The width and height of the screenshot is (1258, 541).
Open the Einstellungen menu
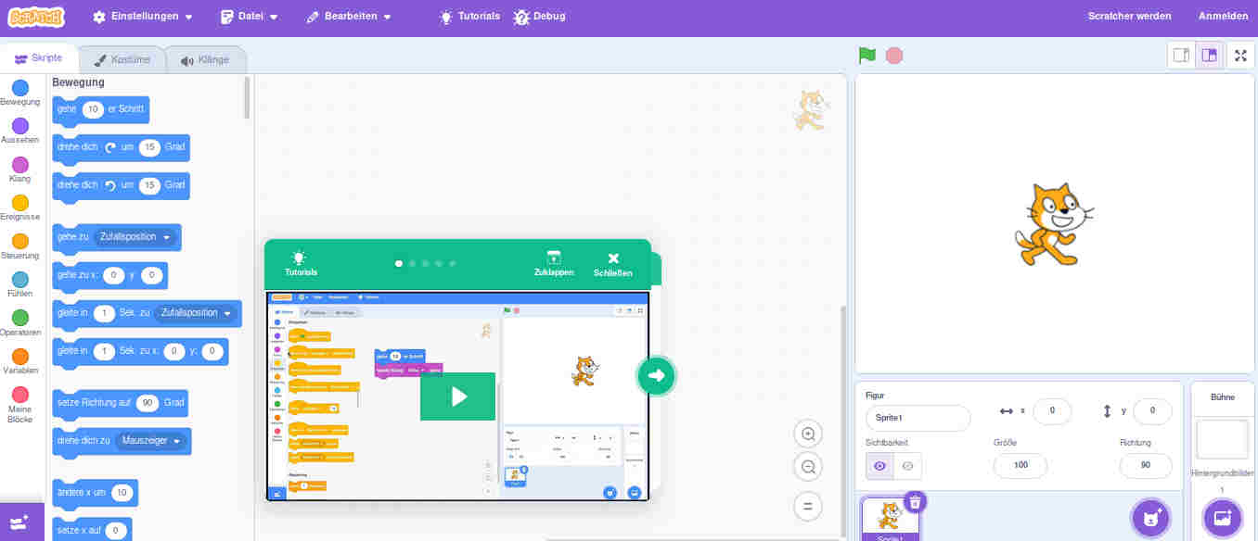pyautogui.click(x=143, y=17)
